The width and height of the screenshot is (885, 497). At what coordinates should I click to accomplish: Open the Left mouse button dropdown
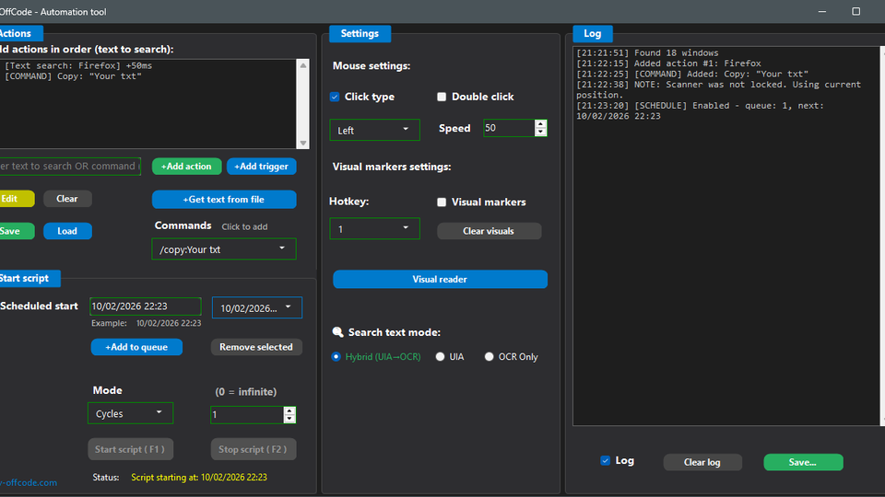click(374, 130)
